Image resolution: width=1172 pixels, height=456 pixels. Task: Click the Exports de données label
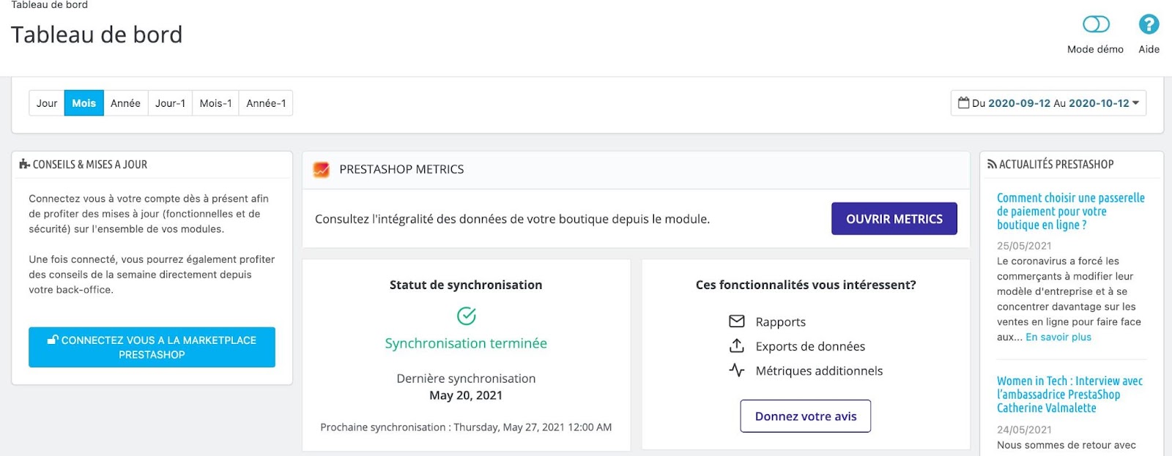coord(810,346)
